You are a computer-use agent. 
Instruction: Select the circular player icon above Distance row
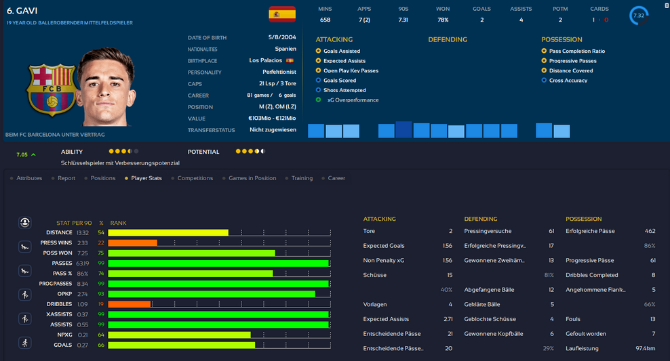click(25, 222)
